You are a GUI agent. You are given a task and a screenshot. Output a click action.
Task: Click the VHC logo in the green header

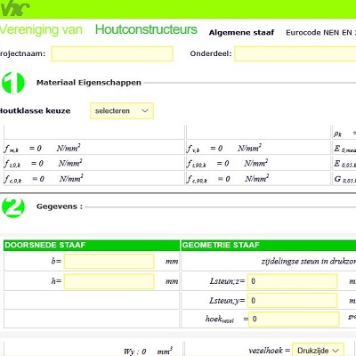(x=15, y=9)
